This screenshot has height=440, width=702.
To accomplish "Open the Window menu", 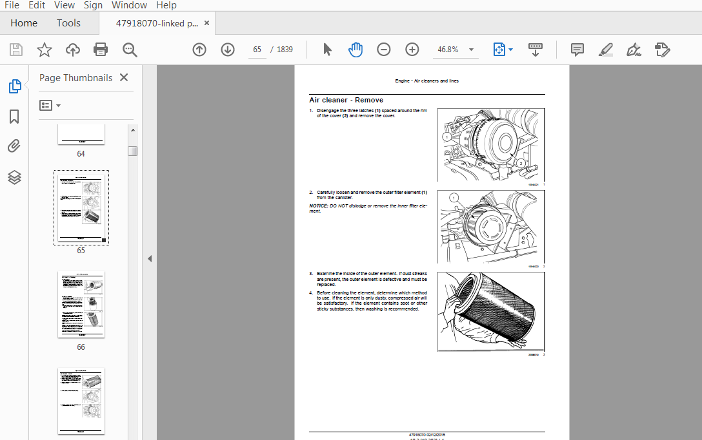I will point(130,5).
